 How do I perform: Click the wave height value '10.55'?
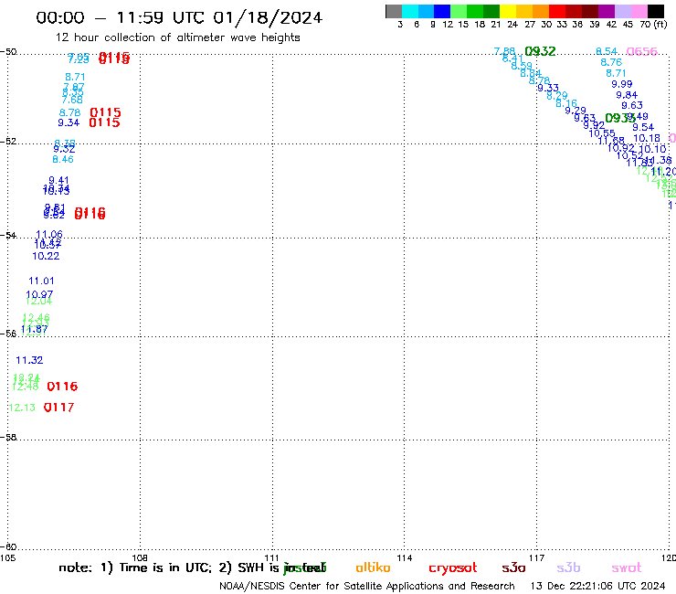[602, 133]
